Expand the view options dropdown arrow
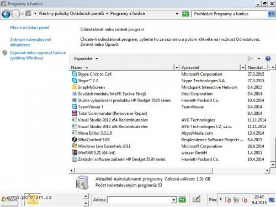Image resolution: width=276 pixels, height=207 pixels. [x=259, y=59]
